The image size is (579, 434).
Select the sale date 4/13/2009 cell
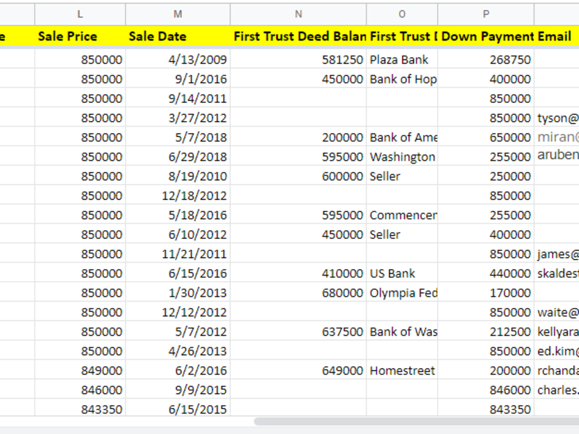[x=178, y=60]
